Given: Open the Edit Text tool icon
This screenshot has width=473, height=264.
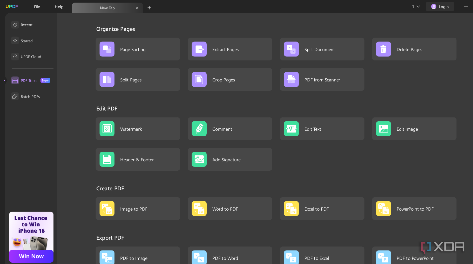Looking at the screenshot, I should click(291, 129).
